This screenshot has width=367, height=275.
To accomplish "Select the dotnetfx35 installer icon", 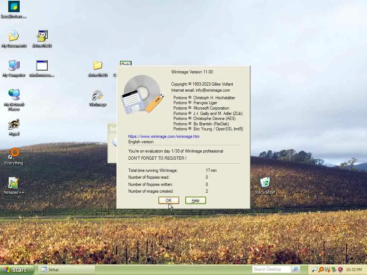I will pos(42,39).
